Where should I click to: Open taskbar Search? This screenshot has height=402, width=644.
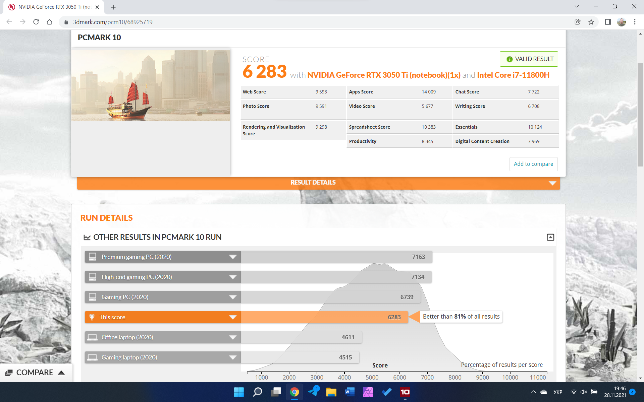[257, 392]
